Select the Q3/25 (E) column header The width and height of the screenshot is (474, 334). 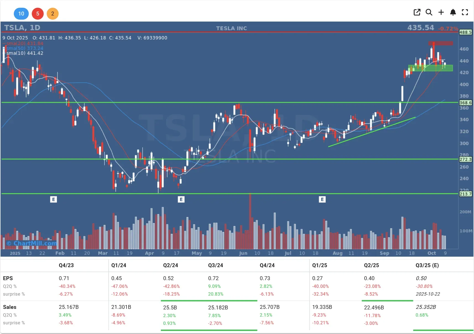[x=427, y=265]
